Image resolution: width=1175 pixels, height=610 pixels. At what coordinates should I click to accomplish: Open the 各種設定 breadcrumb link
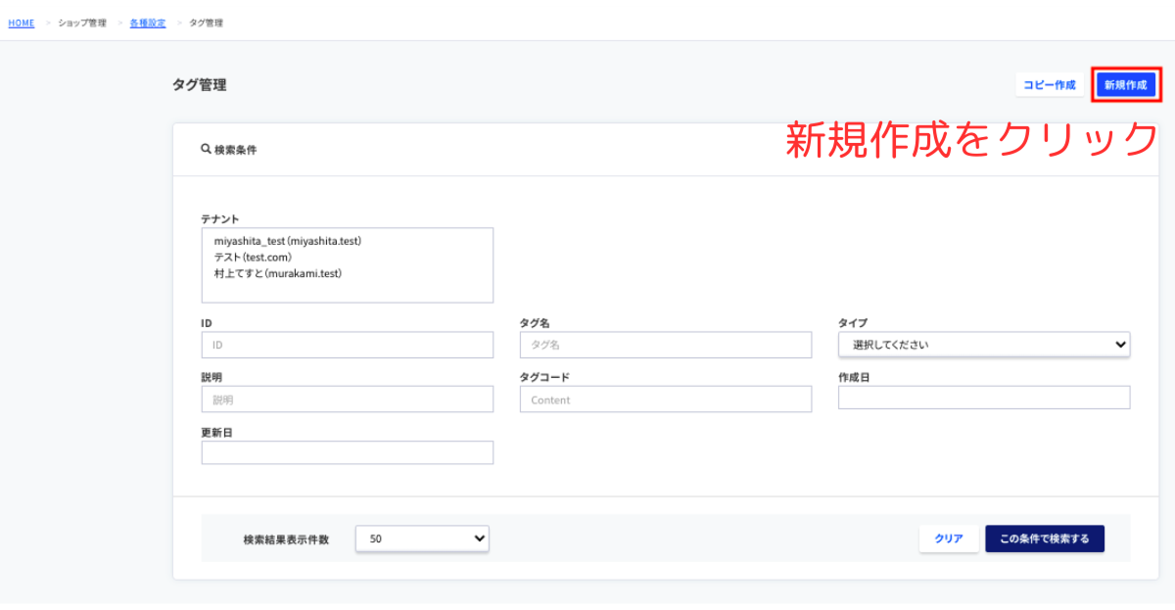point(148,23)
